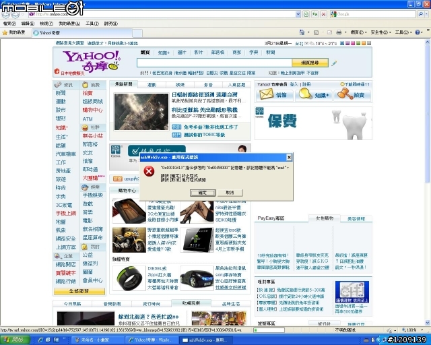Click the magnifier search icon in IE
The image size is (431, 345).
pyautogui.click(x=420, y=14)
